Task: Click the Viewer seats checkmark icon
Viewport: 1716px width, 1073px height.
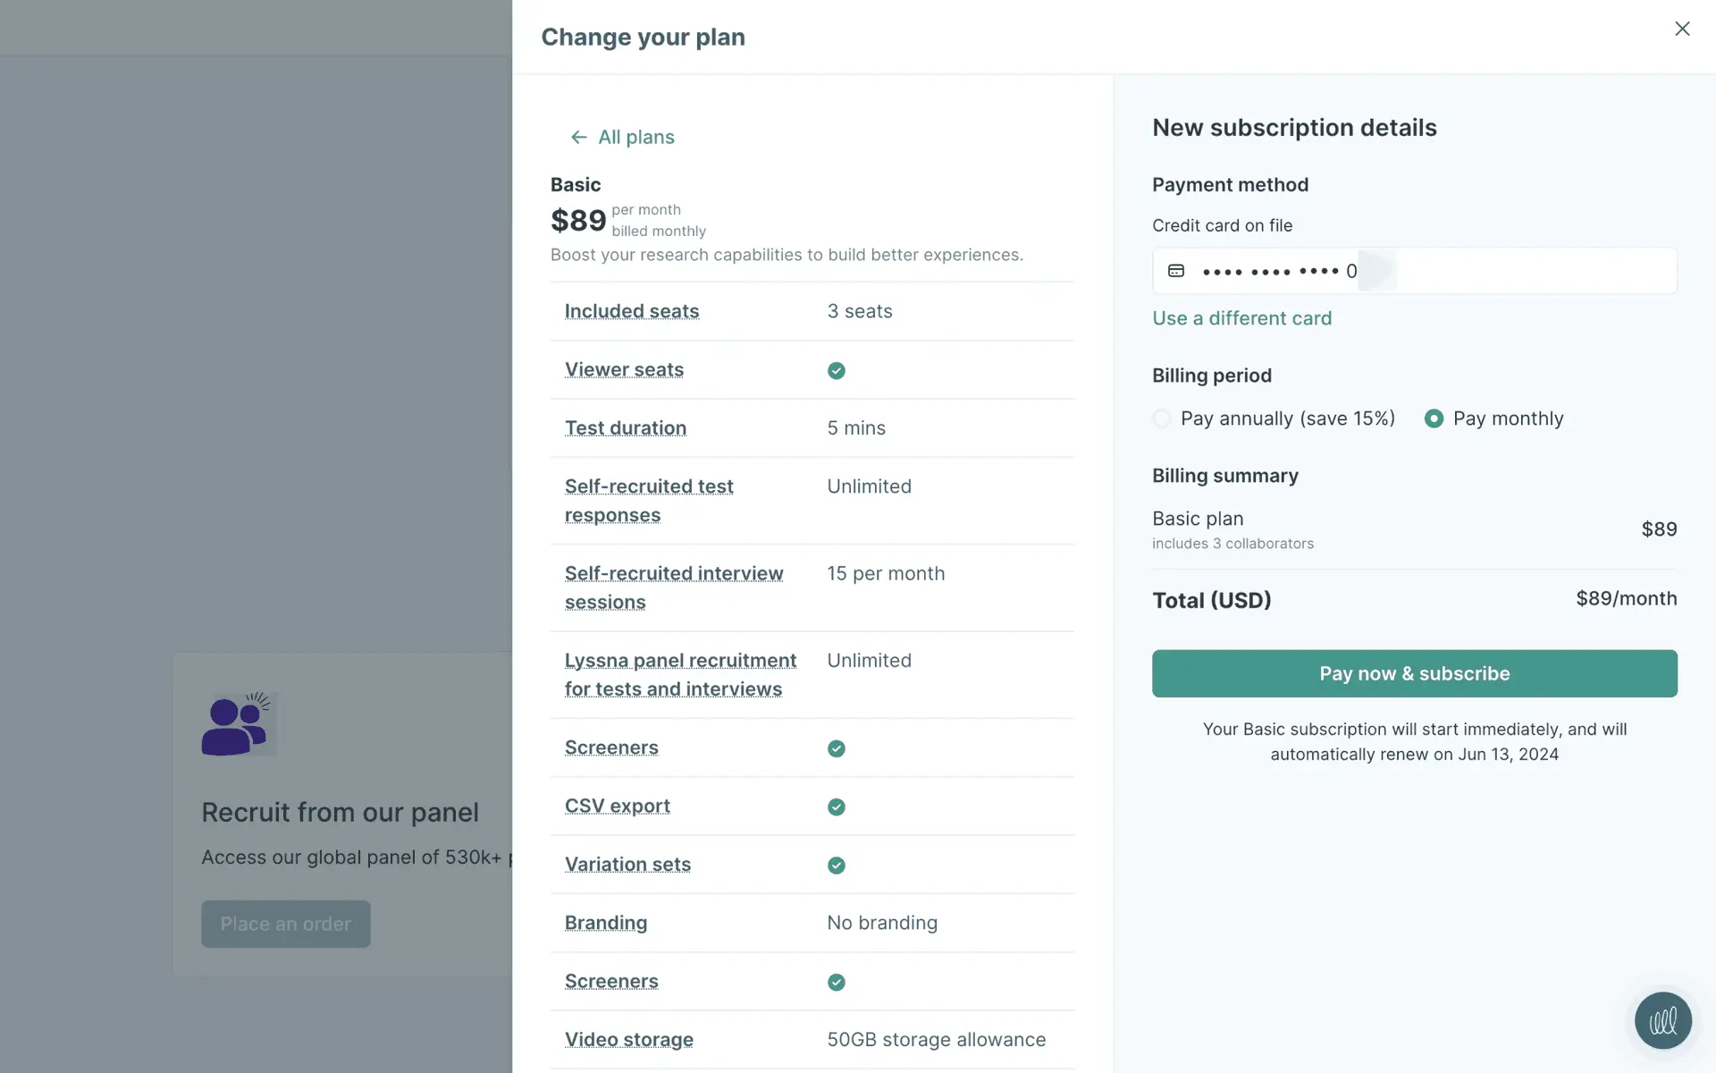Action: tap(837, 370)
